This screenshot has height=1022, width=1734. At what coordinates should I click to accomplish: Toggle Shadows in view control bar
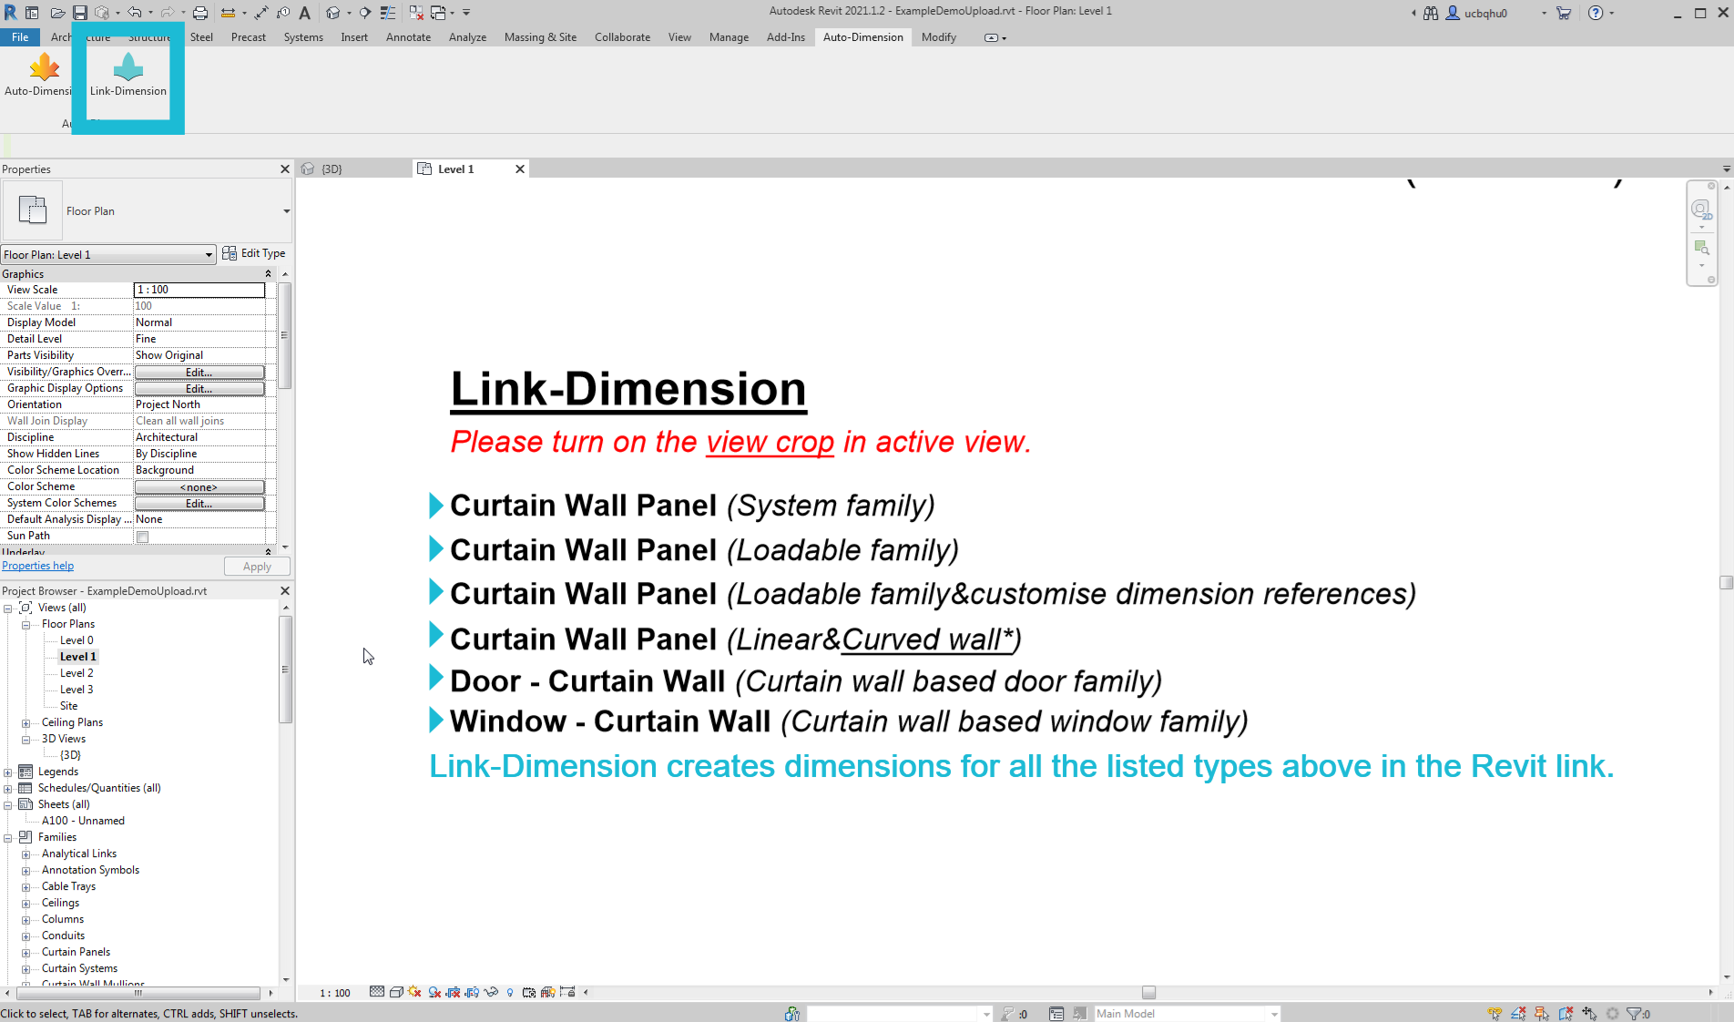[434, 992]
